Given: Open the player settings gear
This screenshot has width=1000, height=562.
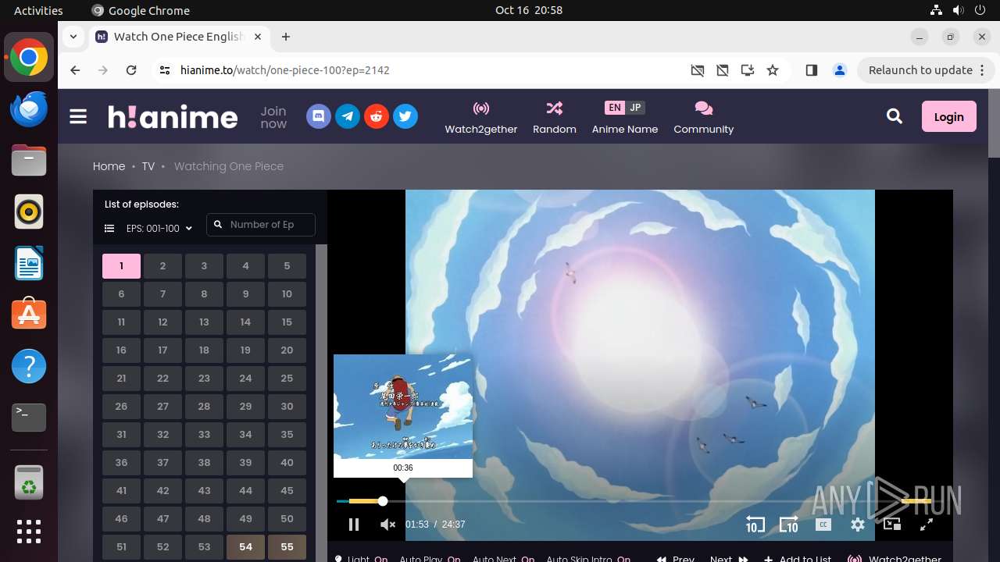Looking at the screenshot, I should coord(858,525).
